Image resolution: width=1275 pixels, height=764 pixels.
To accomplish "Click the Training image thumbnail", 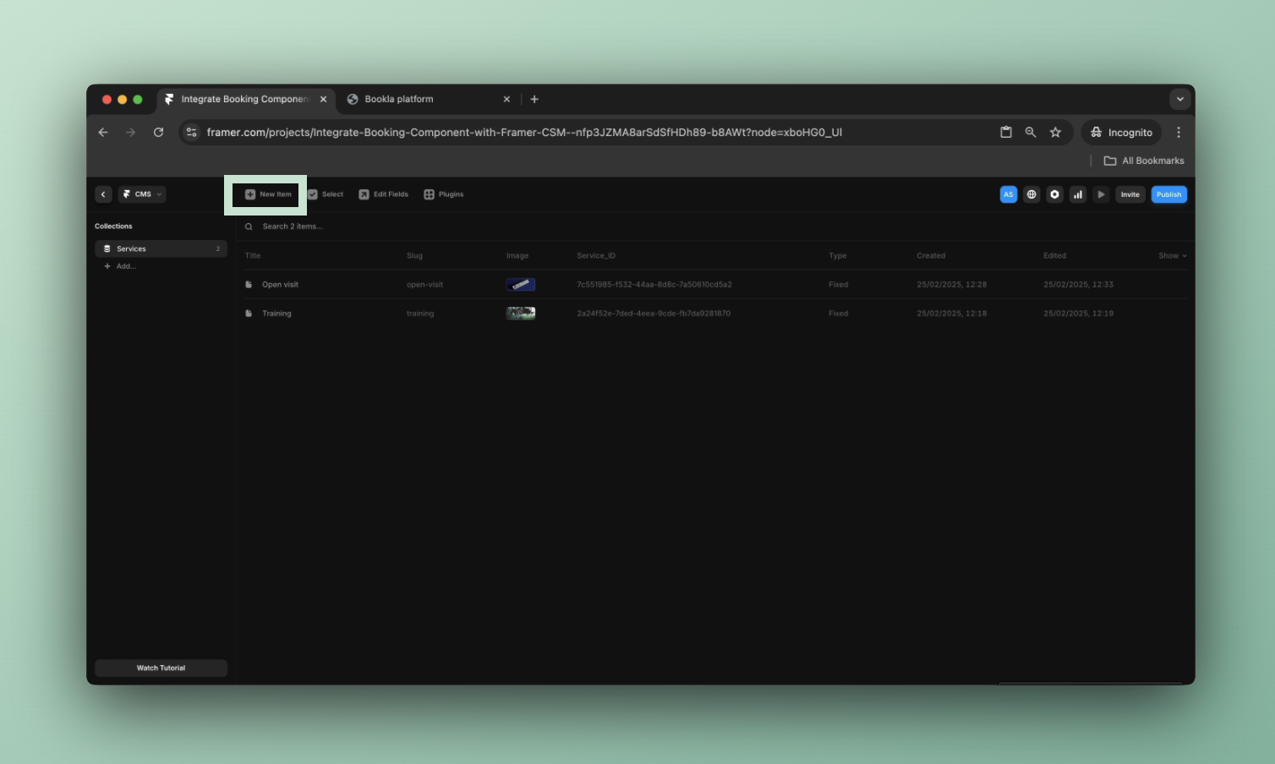I will 521,314.
